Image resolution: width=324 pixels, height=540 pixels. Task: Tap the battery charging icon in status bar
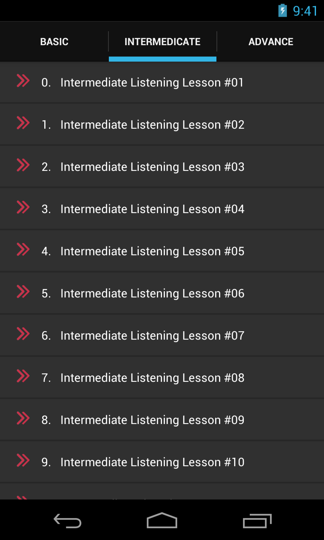(x=282, y=11)
